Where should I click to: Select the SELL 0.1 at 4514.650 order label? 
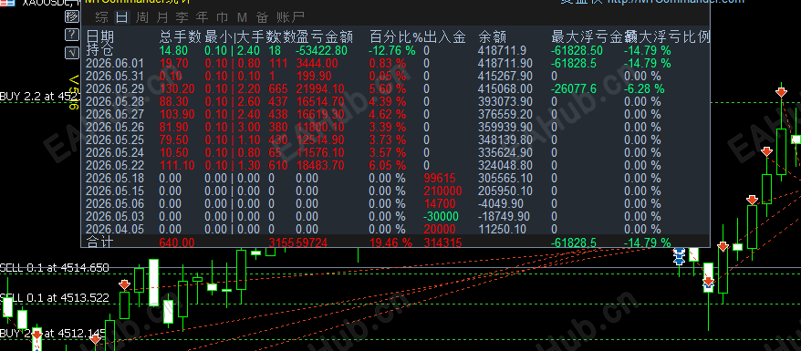coord(55,267)
